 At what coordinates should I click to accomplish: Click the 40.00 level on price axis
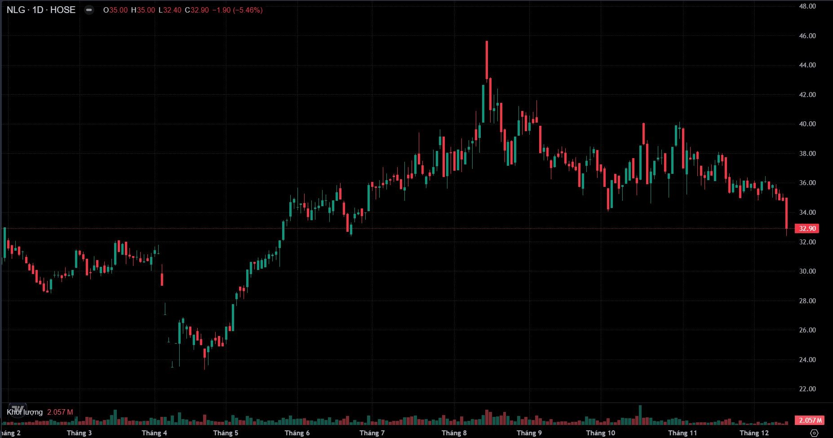pyautogui.click(x=807, y=124)
